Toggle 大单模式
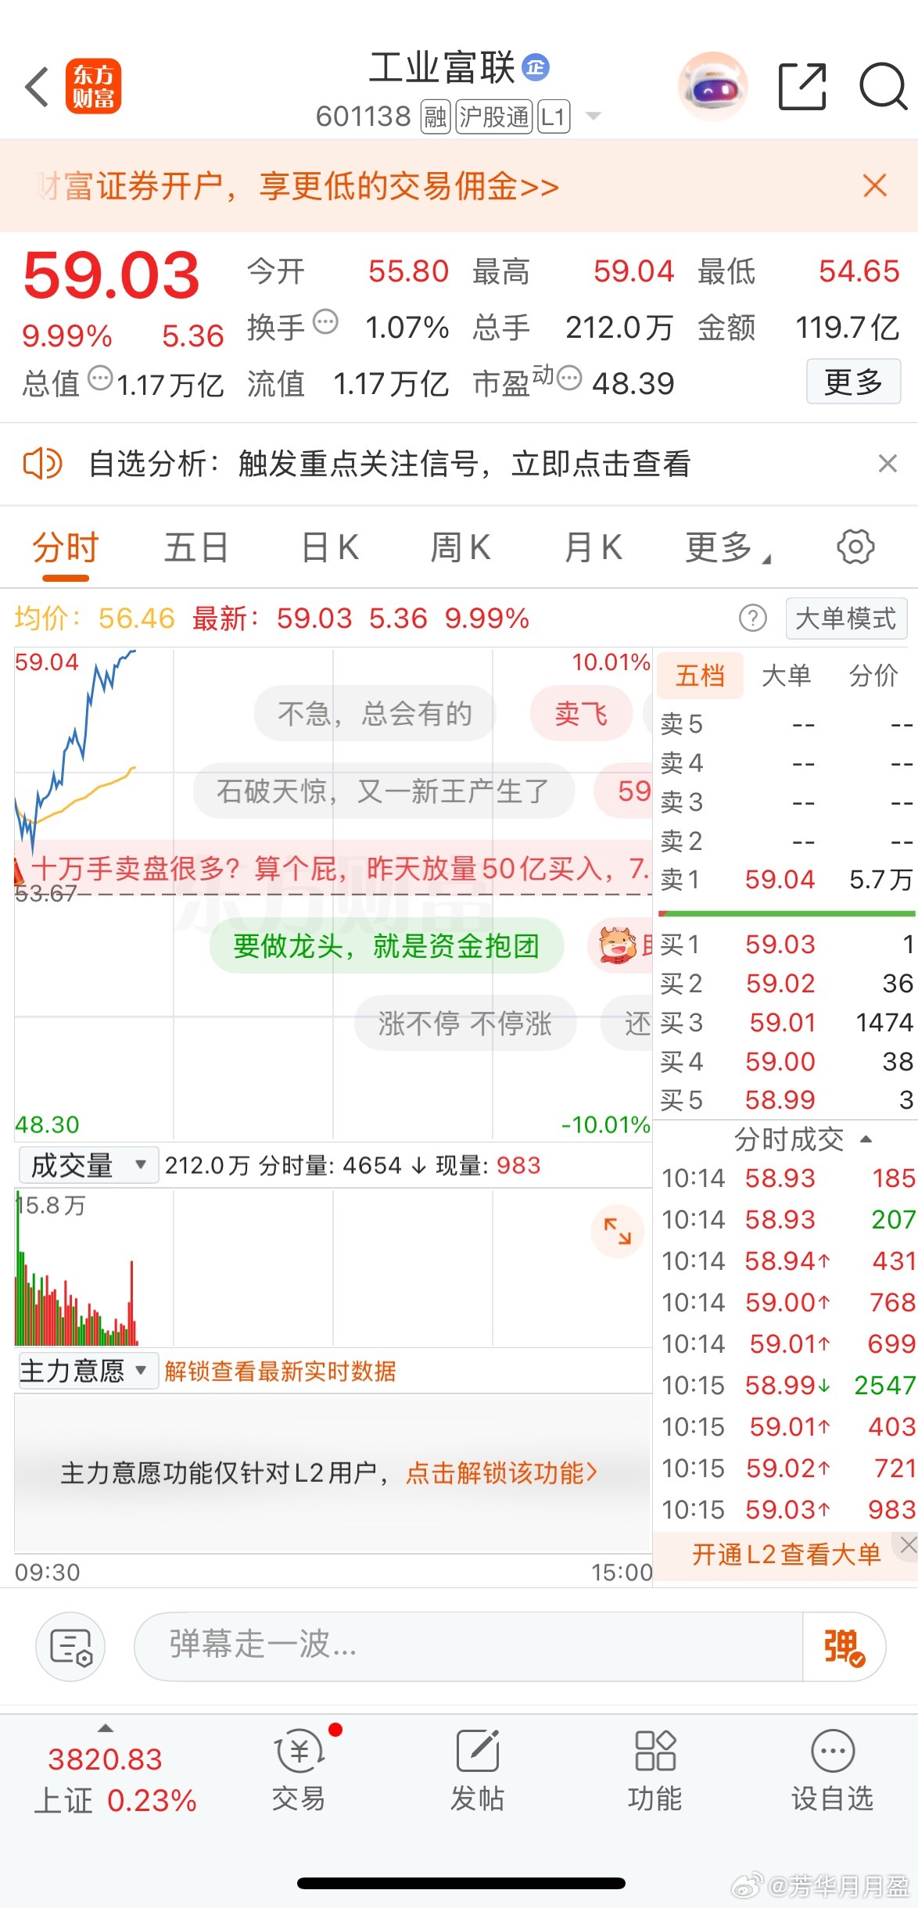Screen dimensions: 918x1908 click(x=846, y=619)
